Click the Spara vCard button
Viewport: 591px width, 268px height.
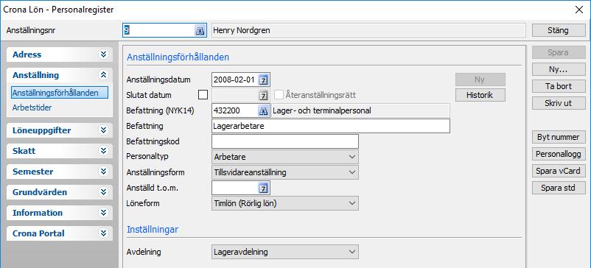click(559, 171)
